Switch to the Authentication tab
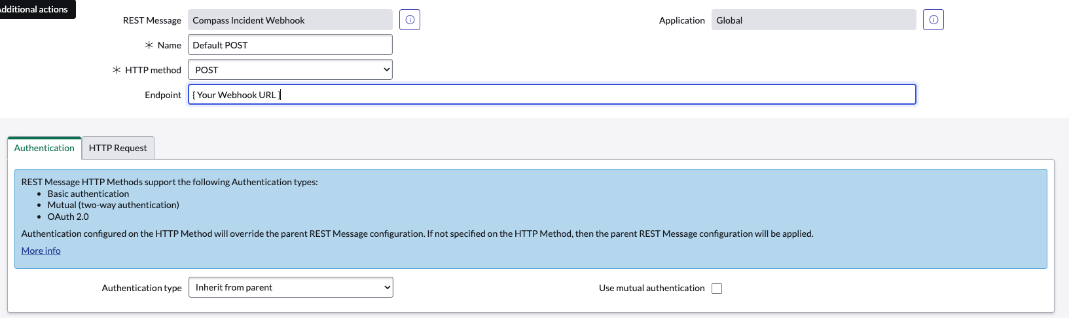1069x318 pixels. tap(45, 148)
